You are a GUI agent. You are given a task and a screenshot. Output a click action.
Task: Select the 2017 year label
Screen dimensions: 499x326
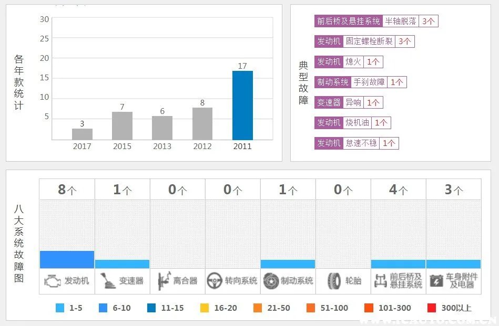[82, 147]
